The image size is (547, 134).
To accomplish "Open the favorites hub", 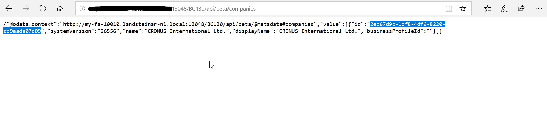I will point(487,9).
